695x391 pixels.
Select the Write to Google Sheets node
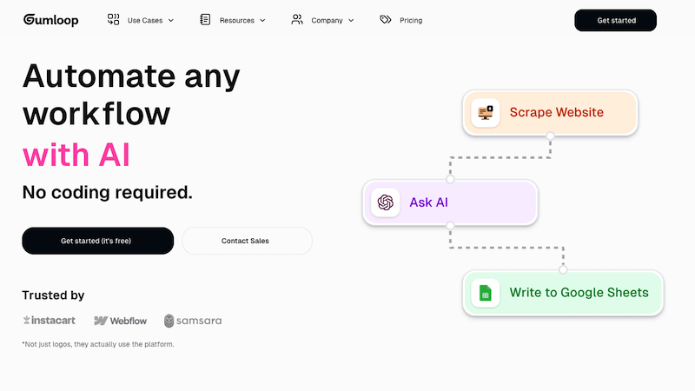(x=563, y=293)
